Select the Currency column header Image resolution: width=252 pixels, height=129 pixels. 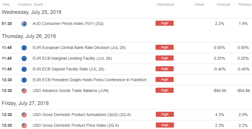(x=25, y=5)
